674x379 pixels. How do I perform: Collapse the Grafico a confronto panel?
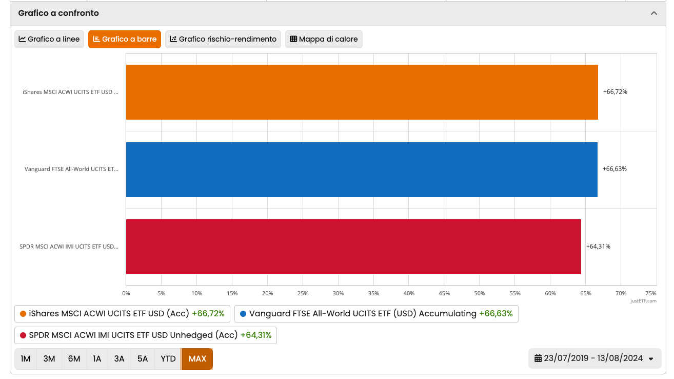tap(654, 13)
